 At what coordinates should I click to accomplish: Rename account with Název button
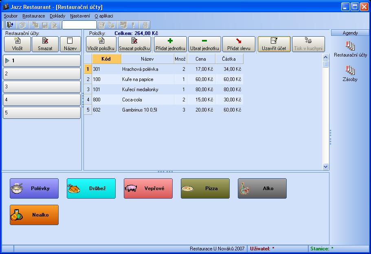(x=70, y=44)
